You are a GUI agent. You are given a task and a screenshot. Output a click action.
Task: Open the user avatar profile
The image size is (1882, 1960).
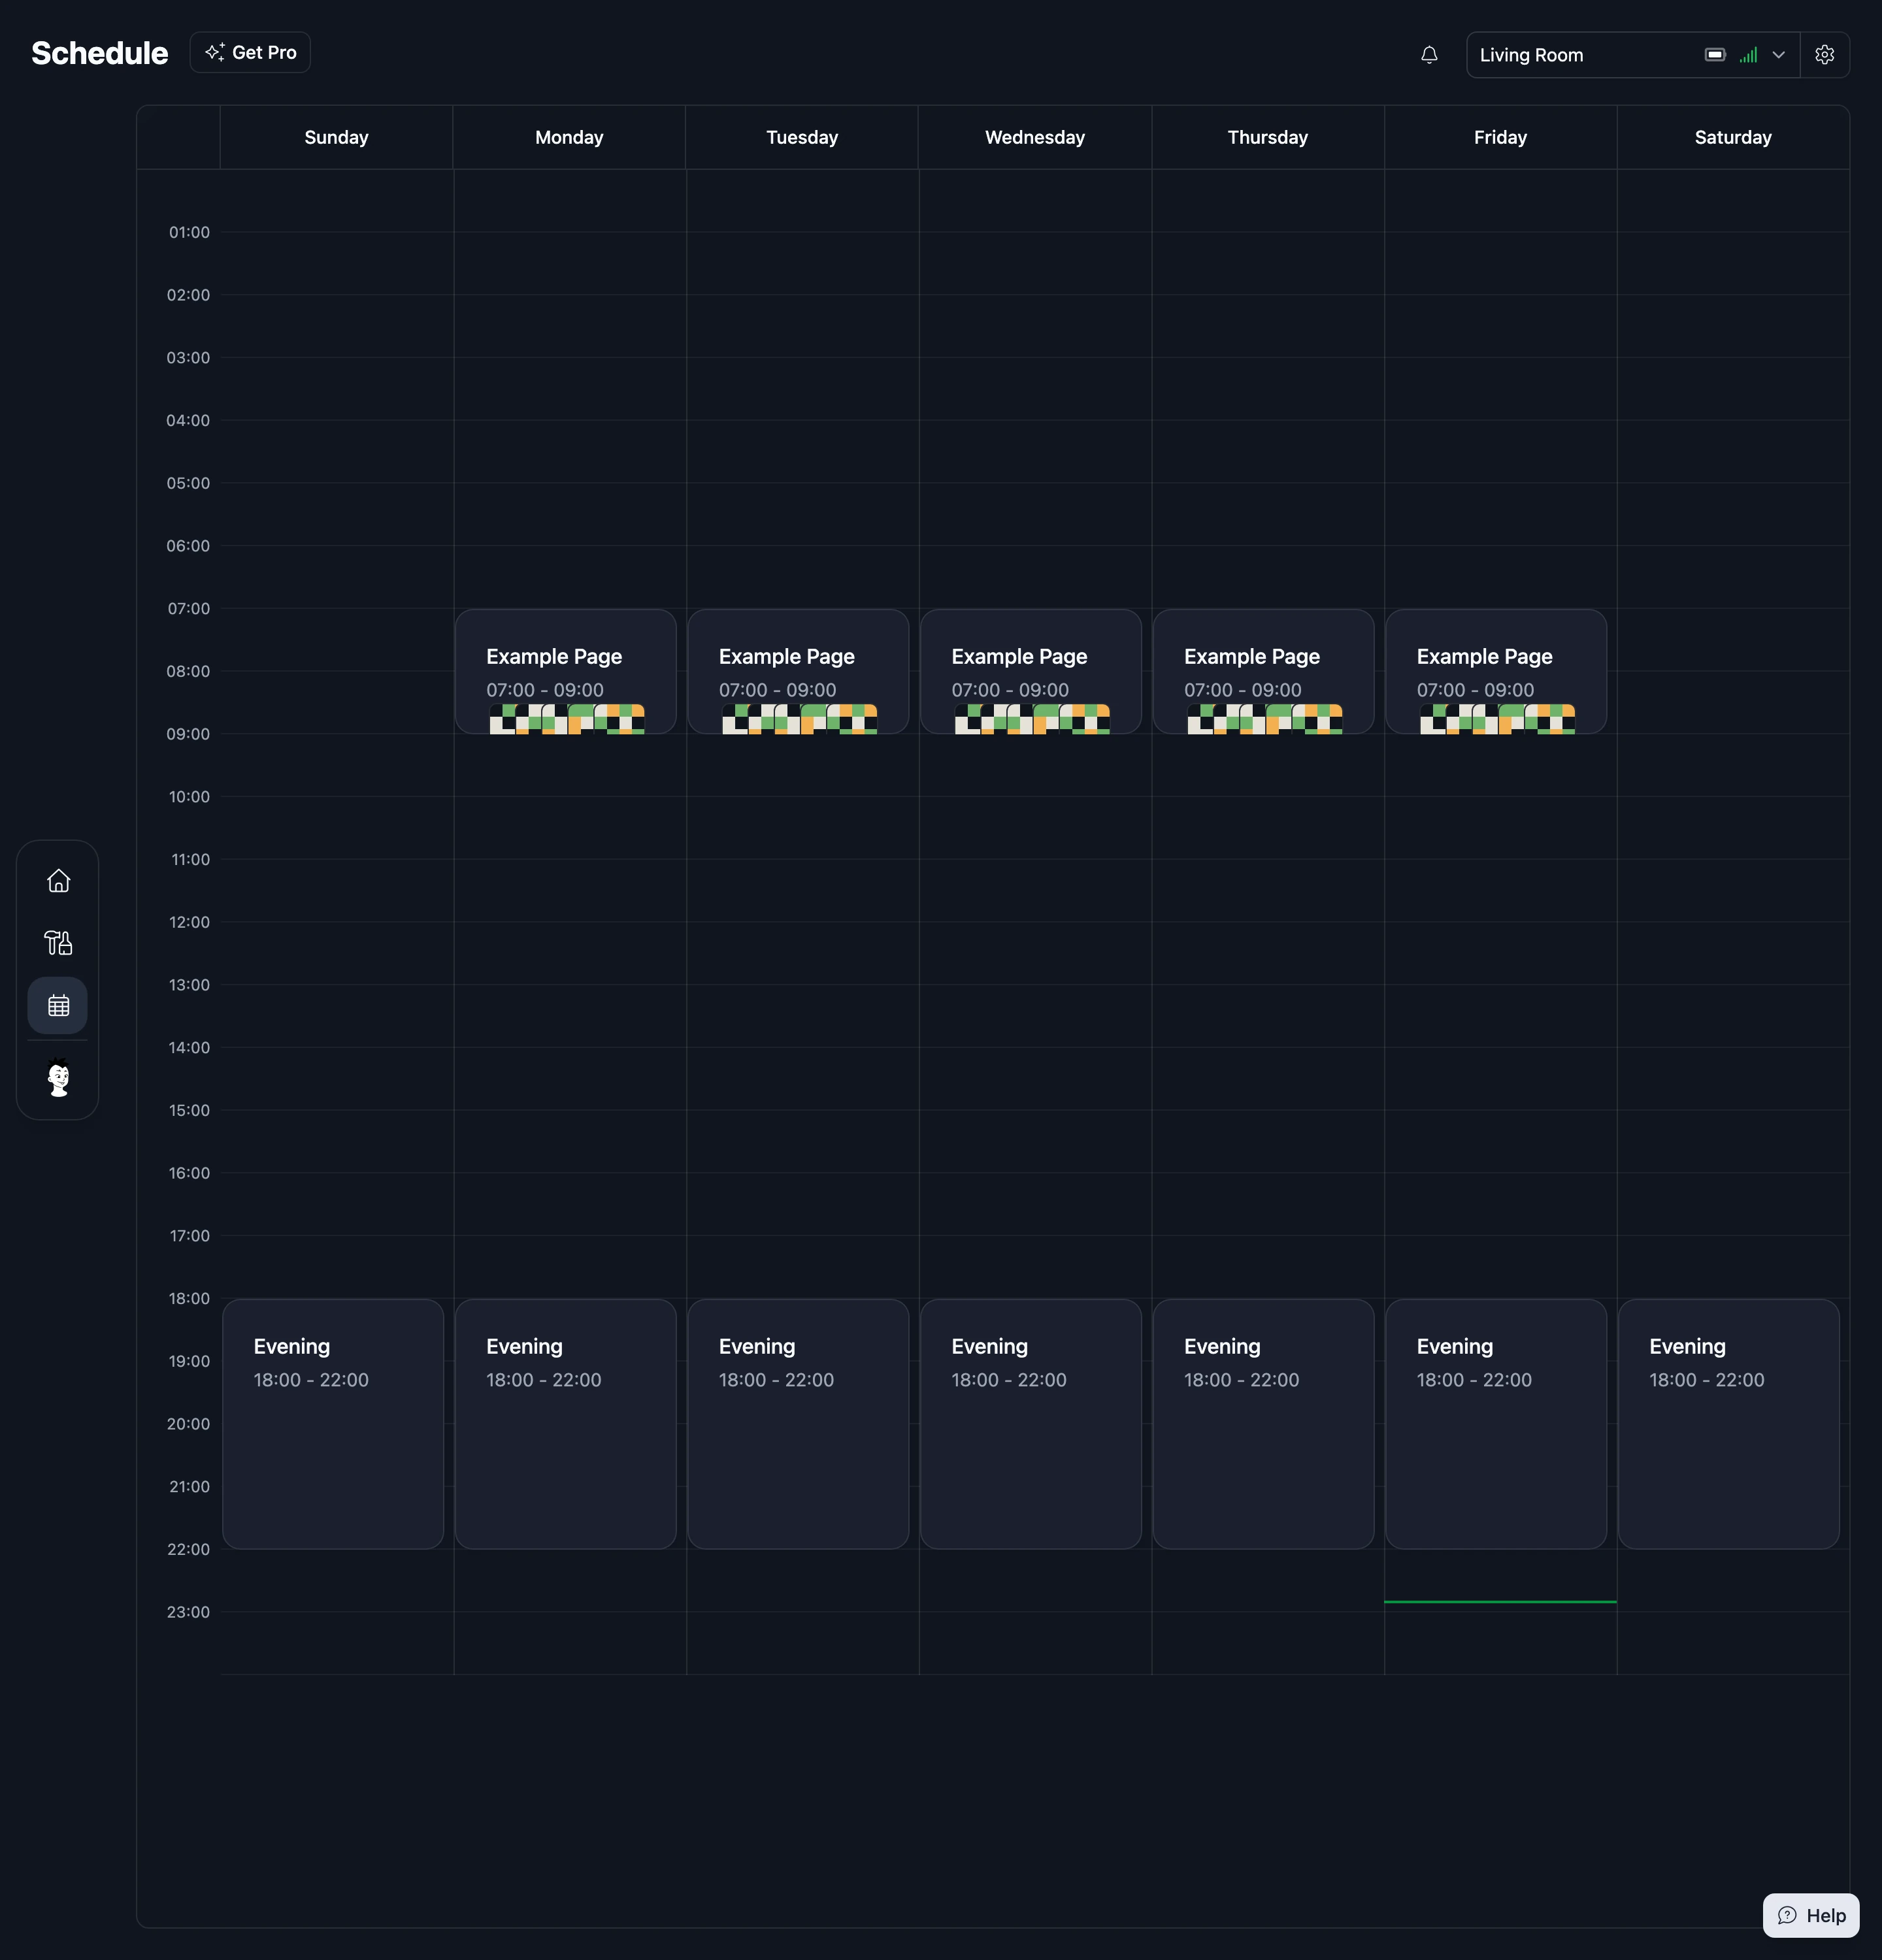[58, 1078]
